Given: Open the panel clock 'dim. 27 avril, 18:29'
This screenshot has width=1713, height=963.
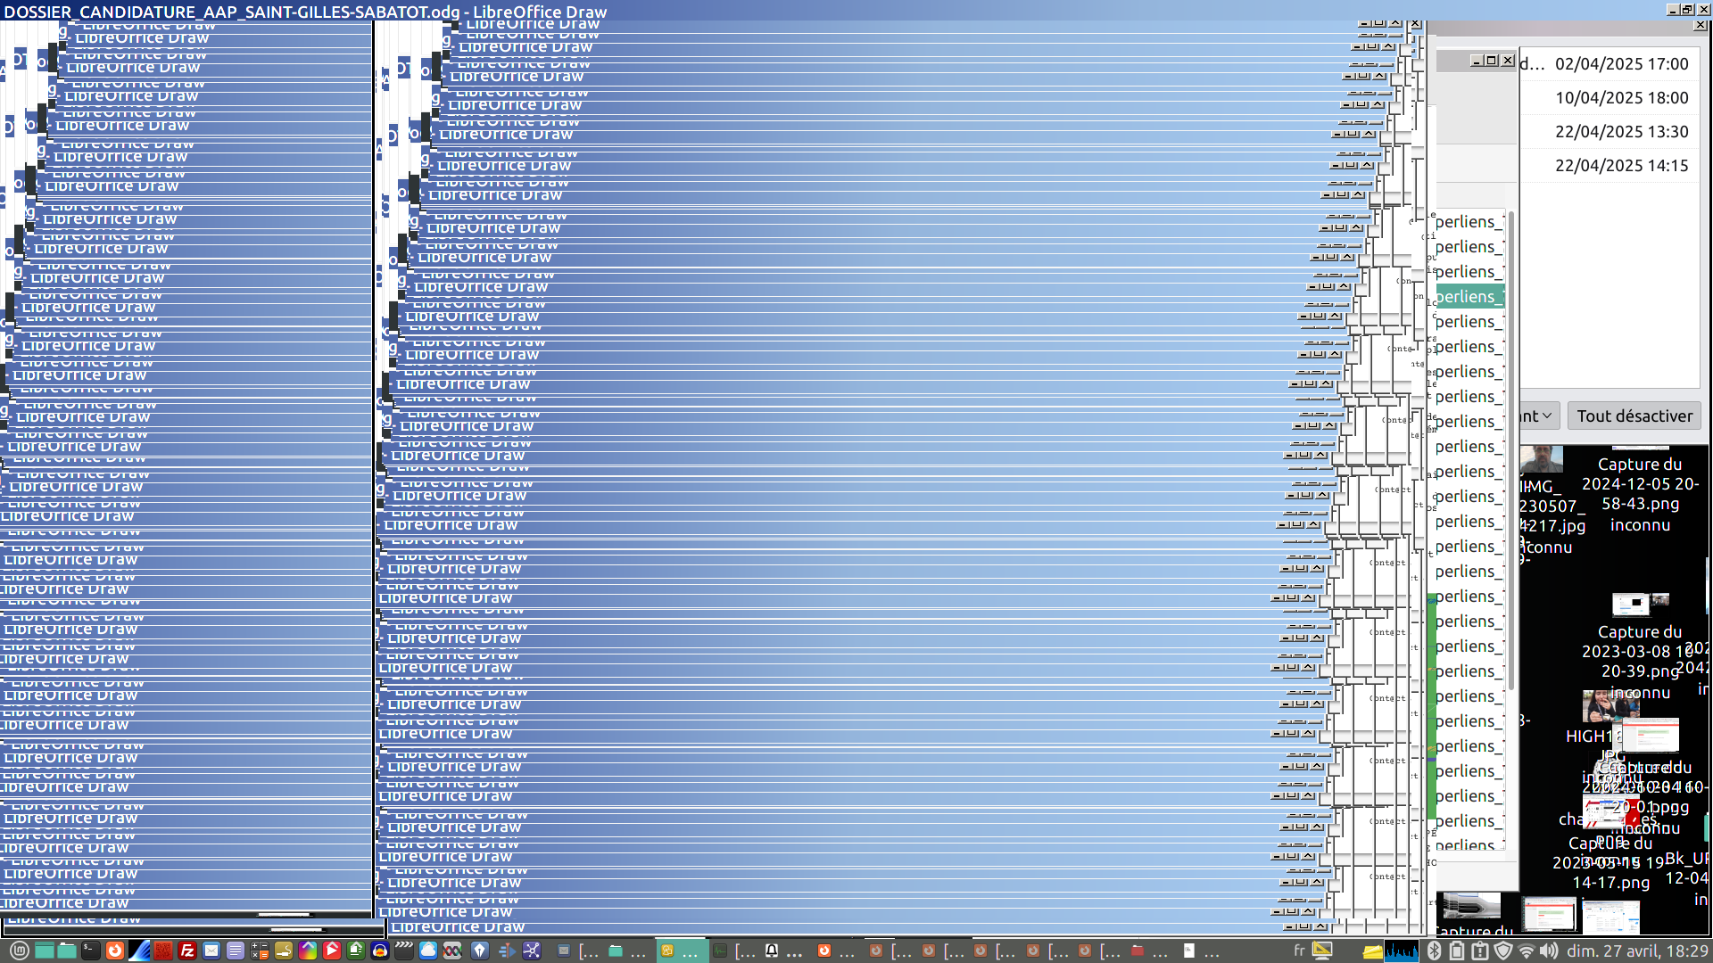Looking at the screenshot, I should (1637, 951).
